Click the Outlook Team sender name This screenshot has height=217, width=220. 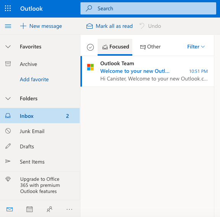click(117, 63)
